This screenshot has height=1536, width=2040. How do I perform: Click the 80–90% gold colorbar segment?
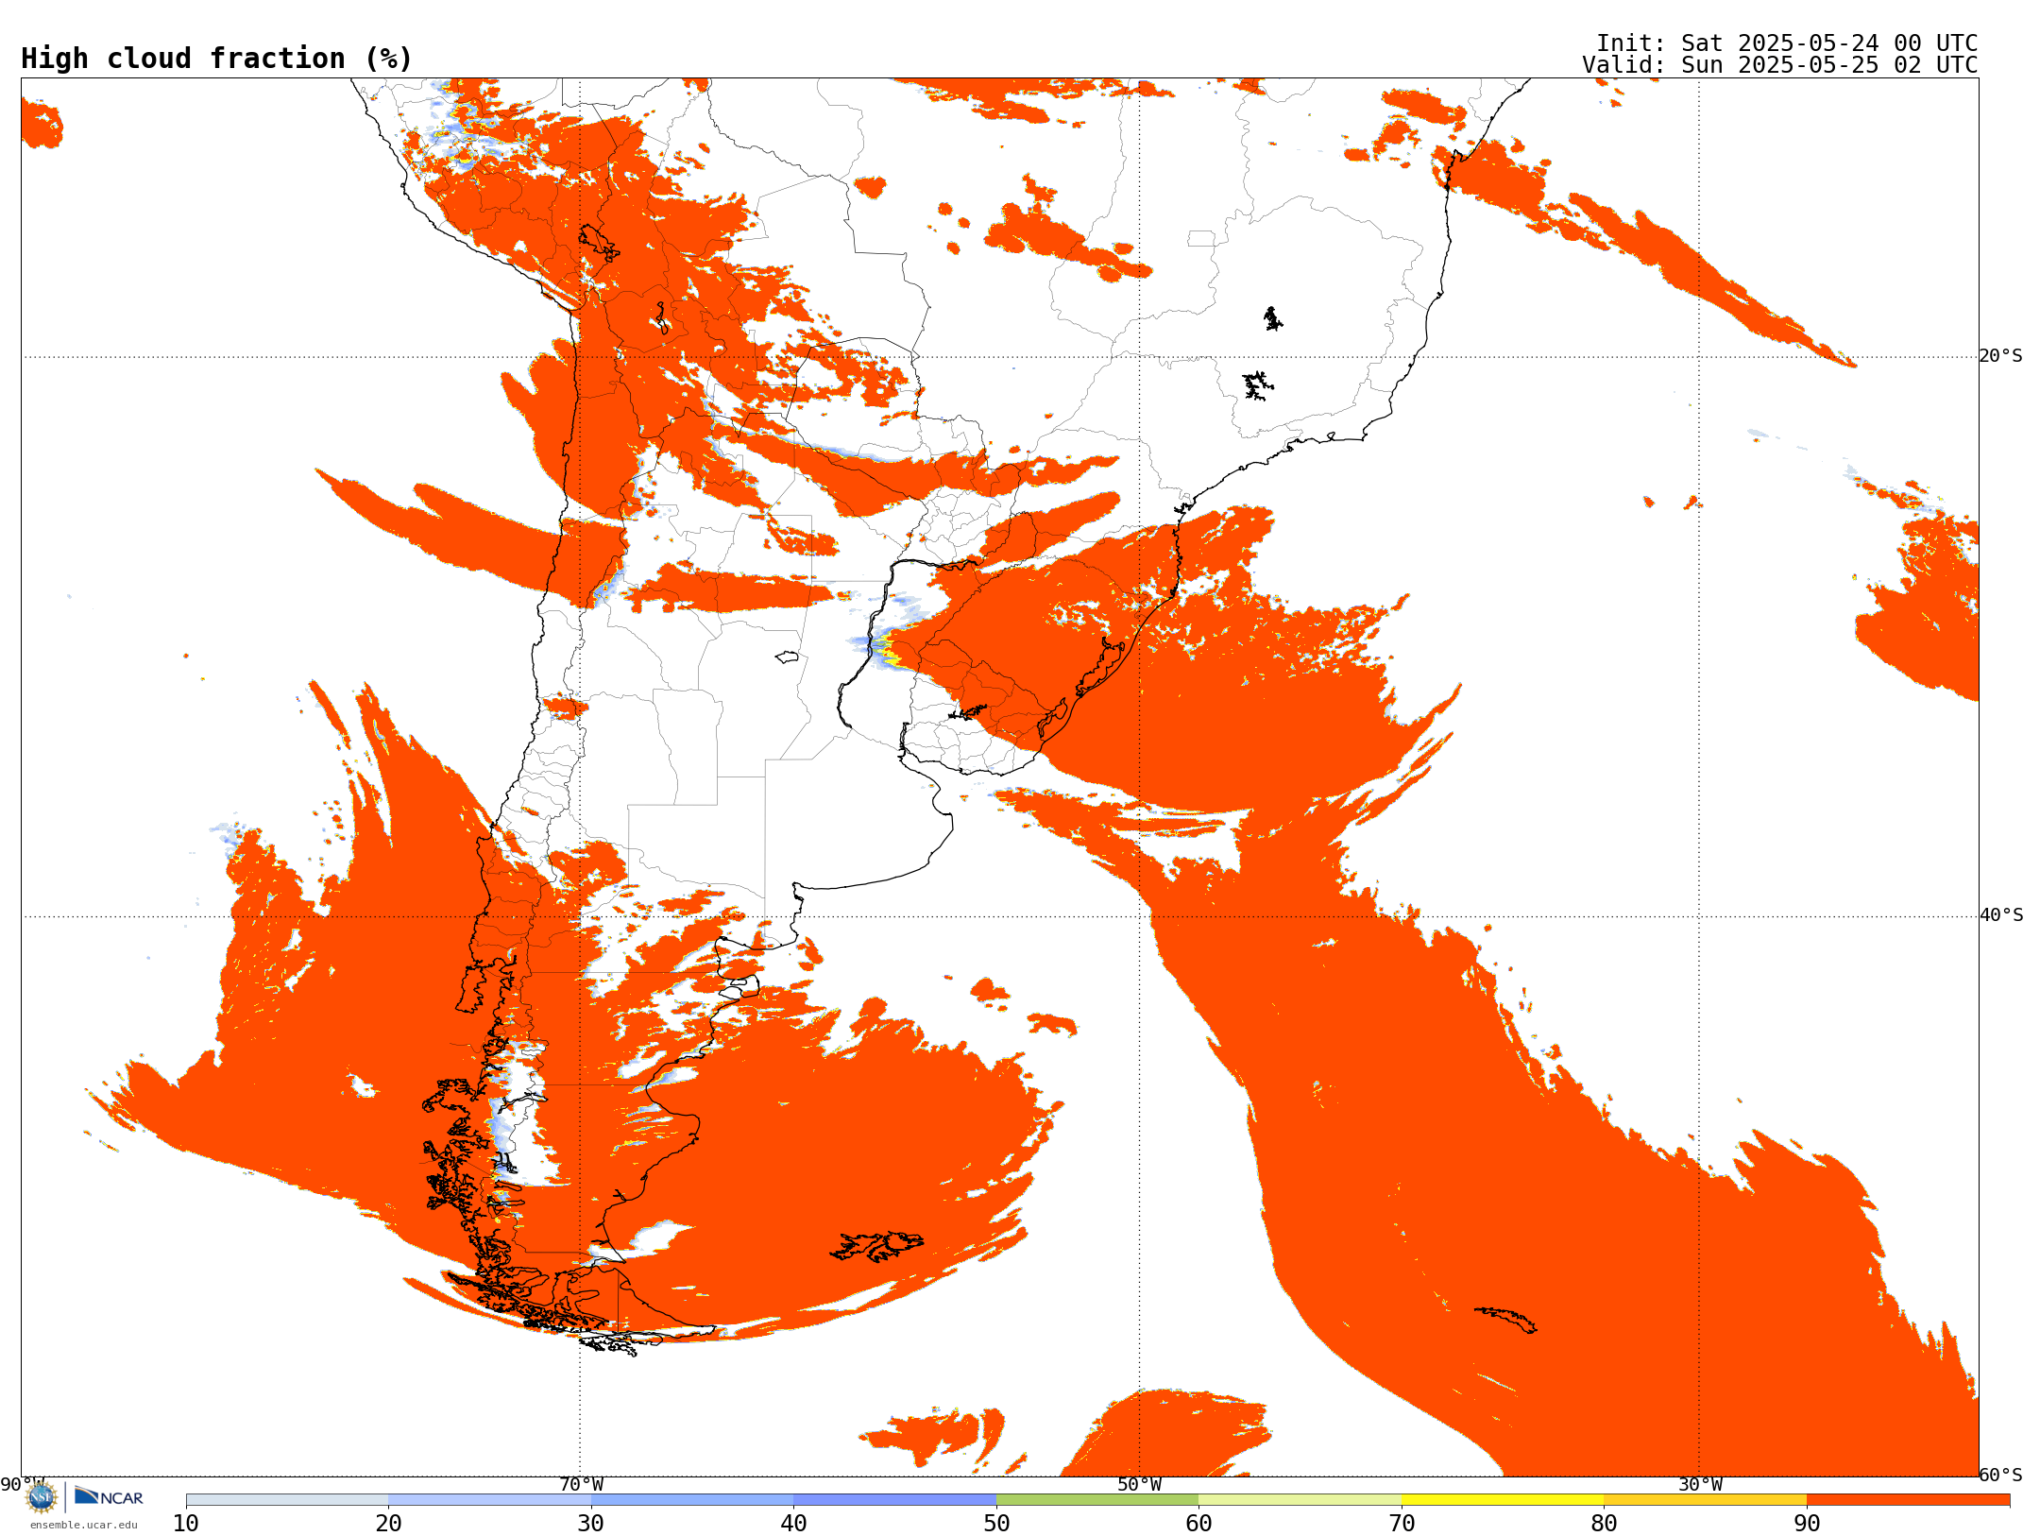1705,1500
